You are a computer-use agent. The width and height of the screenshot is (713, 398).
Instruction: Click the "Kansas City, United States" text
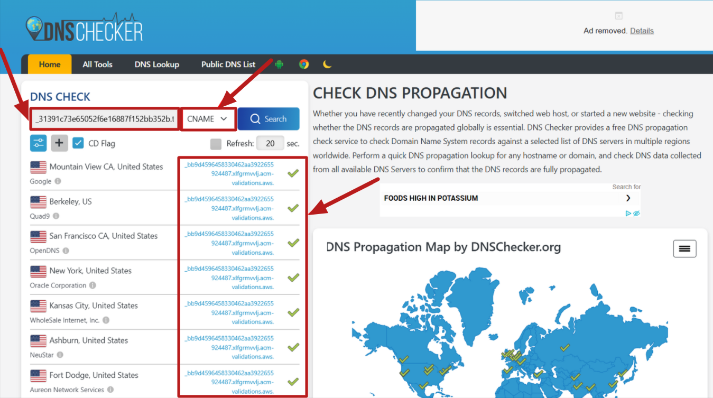tap(94, 306)
